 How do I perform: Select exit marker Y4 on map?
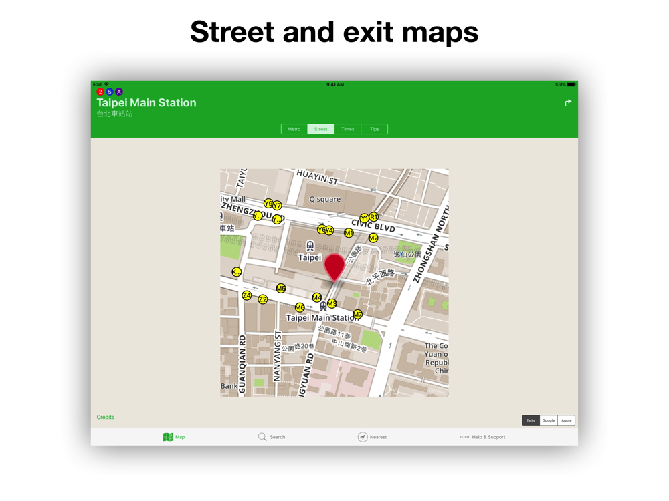point(329,230)
